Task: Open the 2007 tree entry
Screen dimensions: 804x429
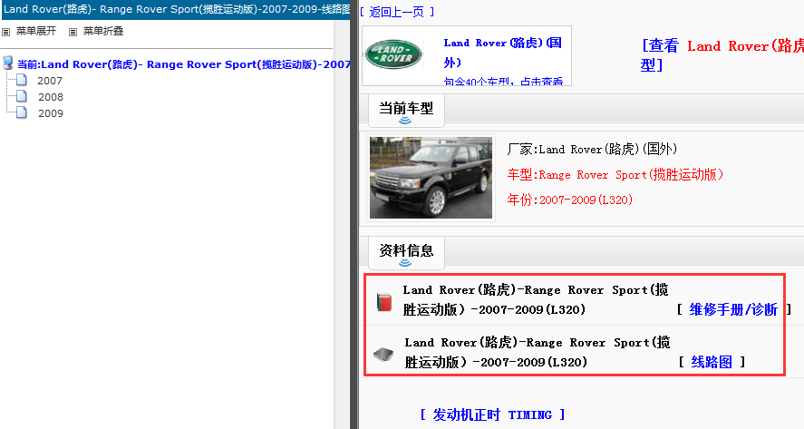Action: click(50, 81)
